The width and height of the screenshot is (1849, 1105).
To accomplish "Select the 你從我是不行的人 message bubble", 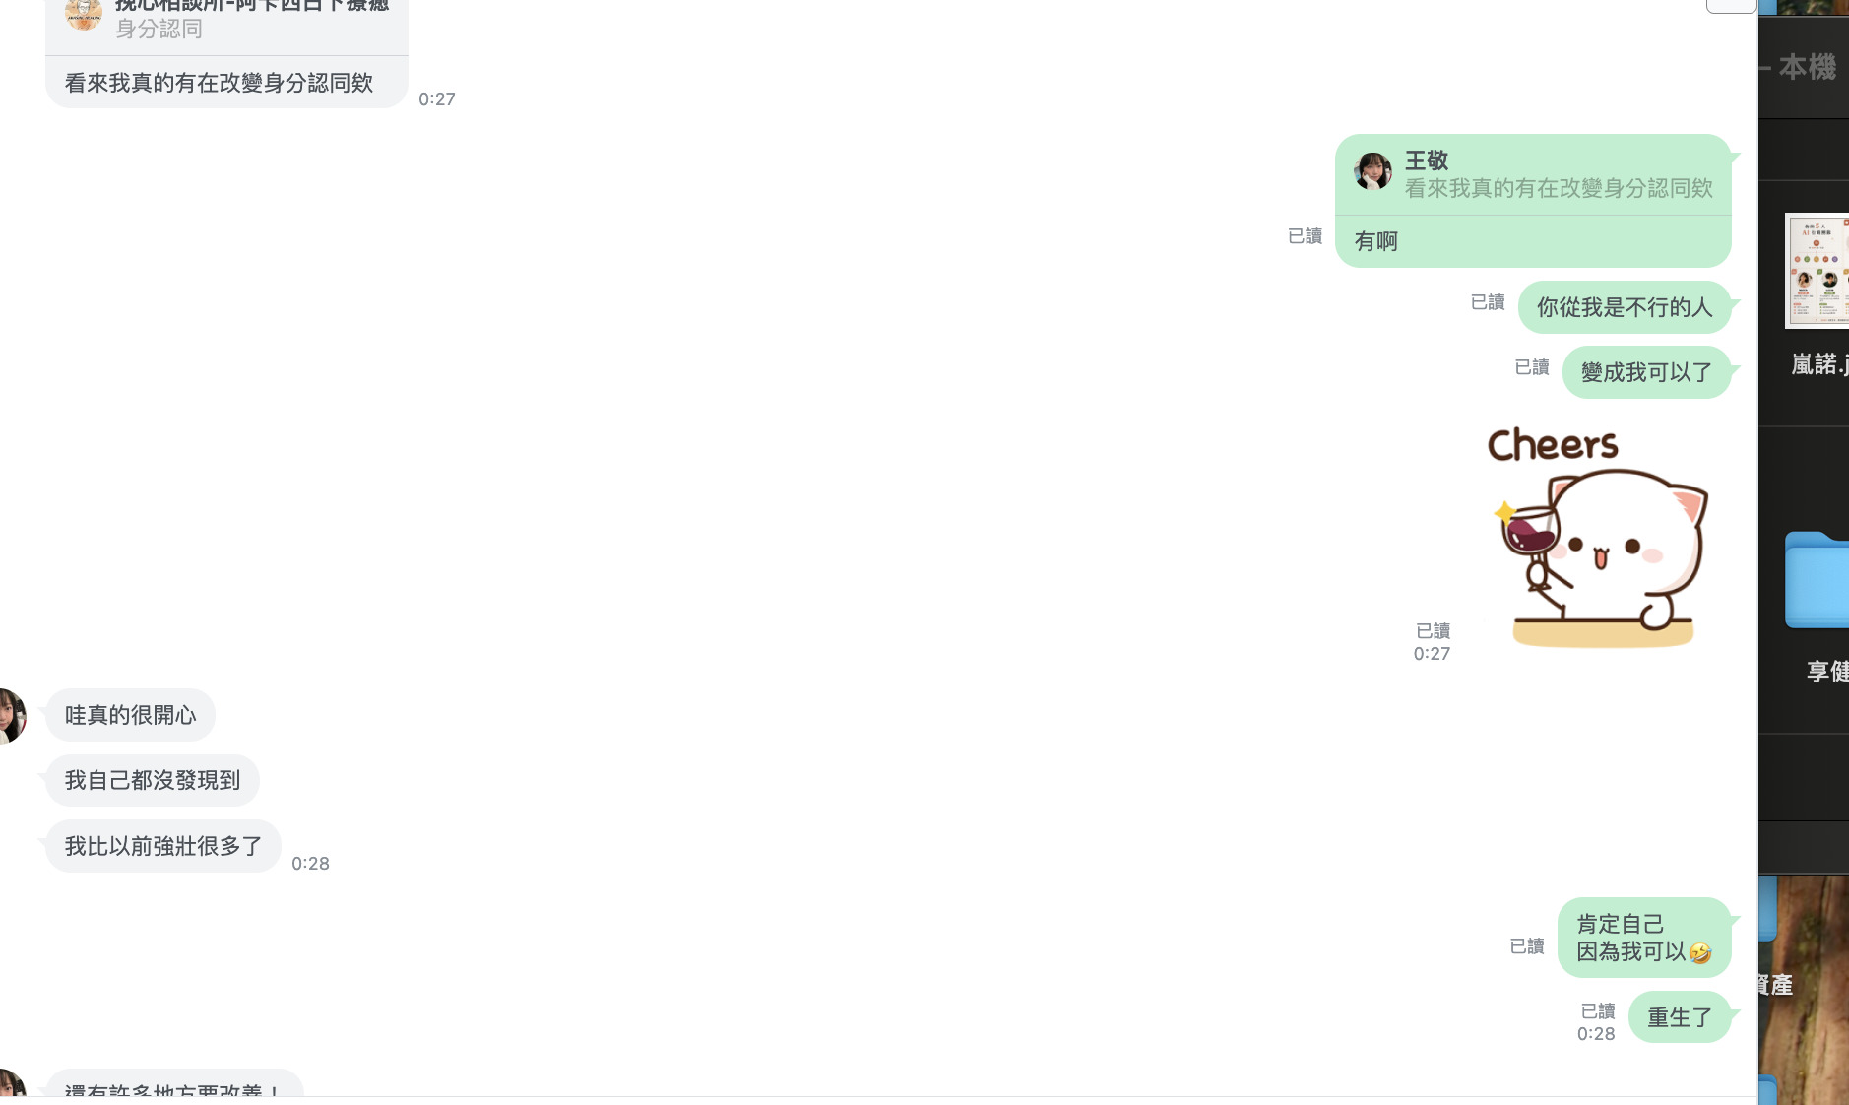I will pyautogui.click(x=1625, y=307).
